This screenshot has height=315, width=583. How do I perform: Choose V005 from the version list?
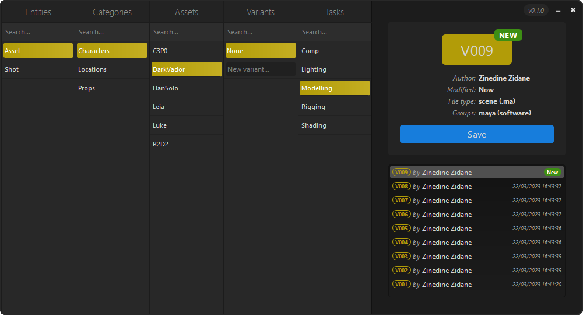(x=476, y=229)
